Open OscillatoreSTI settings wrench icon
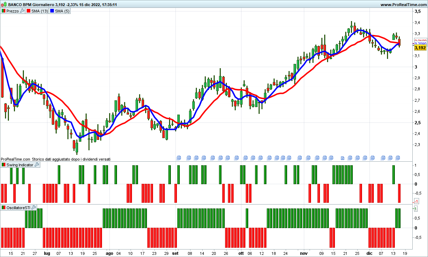This screenshot has height=257, width=428. tap(34, 207)
